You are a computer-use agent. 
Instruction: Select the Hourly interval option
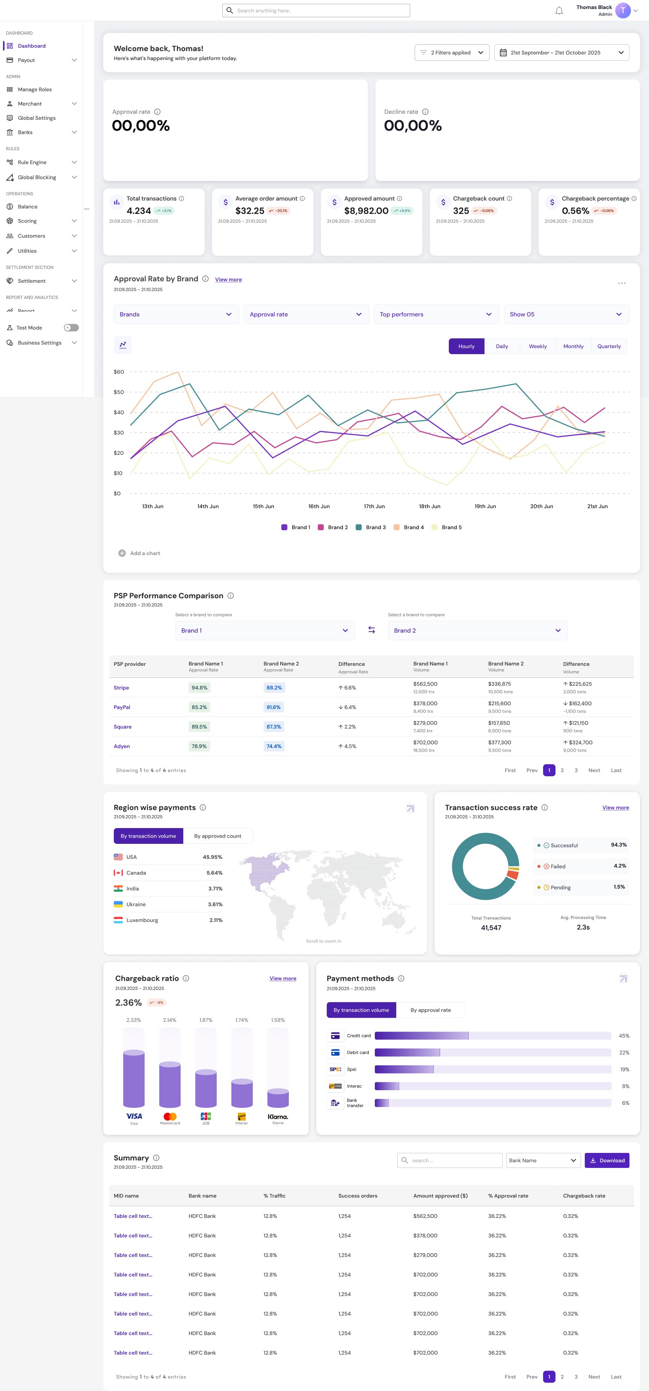pyautogui.click(x=466, y=346)
